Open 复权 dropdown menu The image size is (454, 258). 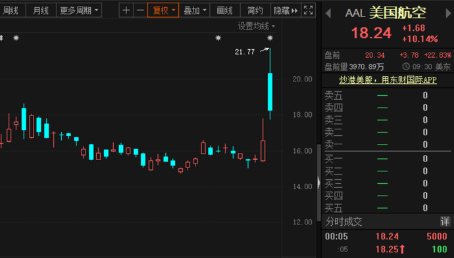pos(163,11)
